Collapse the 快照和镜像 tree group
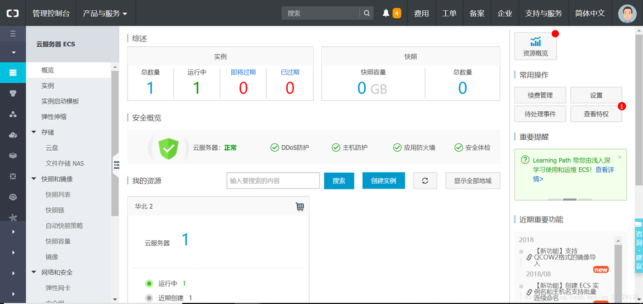643x304 pixels. tap(34, 179)
